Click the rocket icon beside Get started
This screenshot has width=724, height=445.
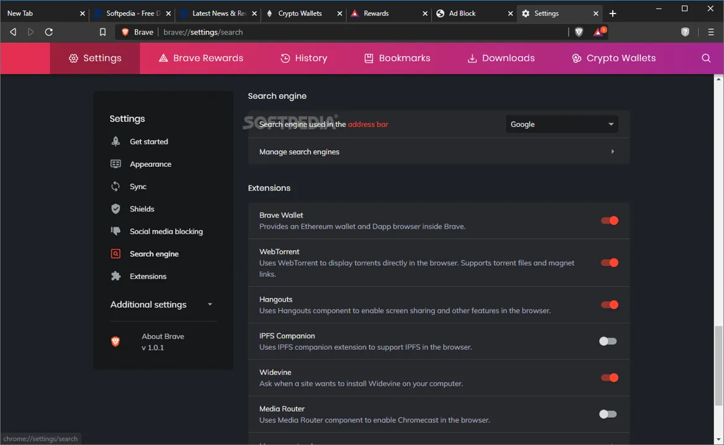click(x=116, y=141)
